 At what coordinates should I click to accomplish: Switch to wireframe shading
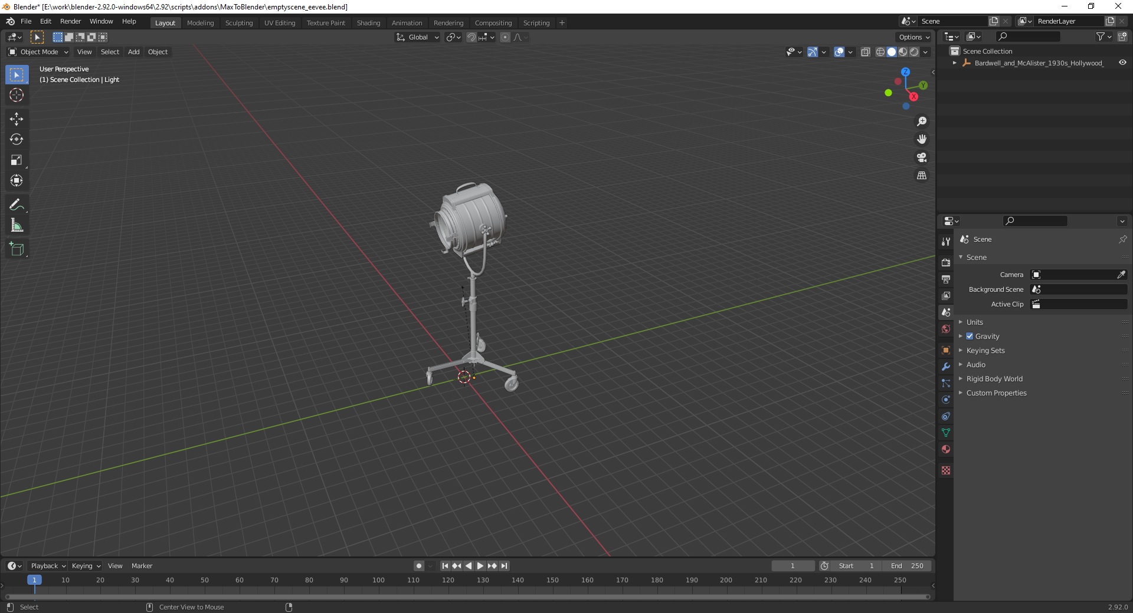click(880, 52)
